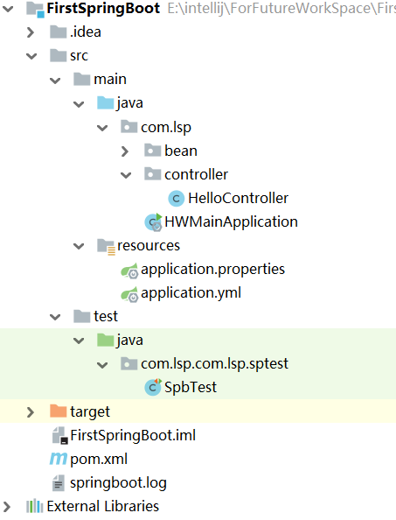Collapse the controller package

click(x=126, y=175)
